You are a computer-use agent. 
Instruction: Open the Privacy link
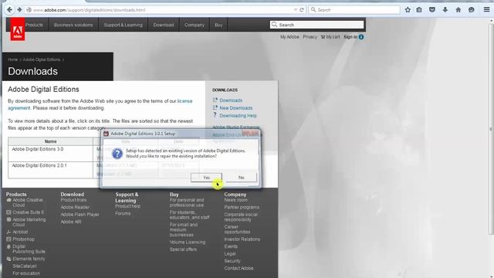(310, 37)
